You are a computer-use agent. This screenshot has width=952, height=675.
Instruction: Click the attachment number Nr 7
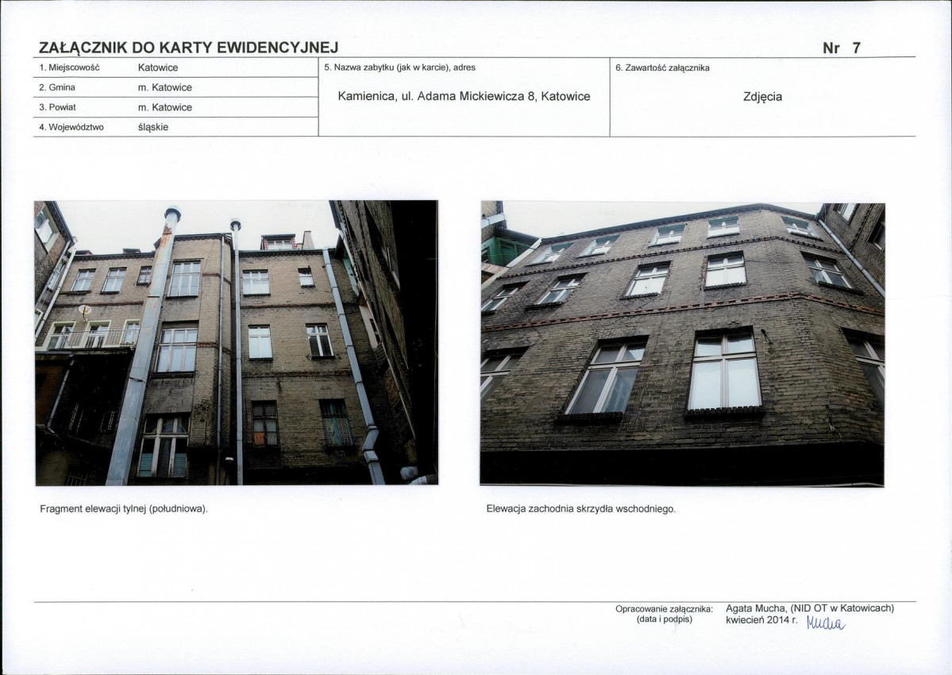pos(842,48)
